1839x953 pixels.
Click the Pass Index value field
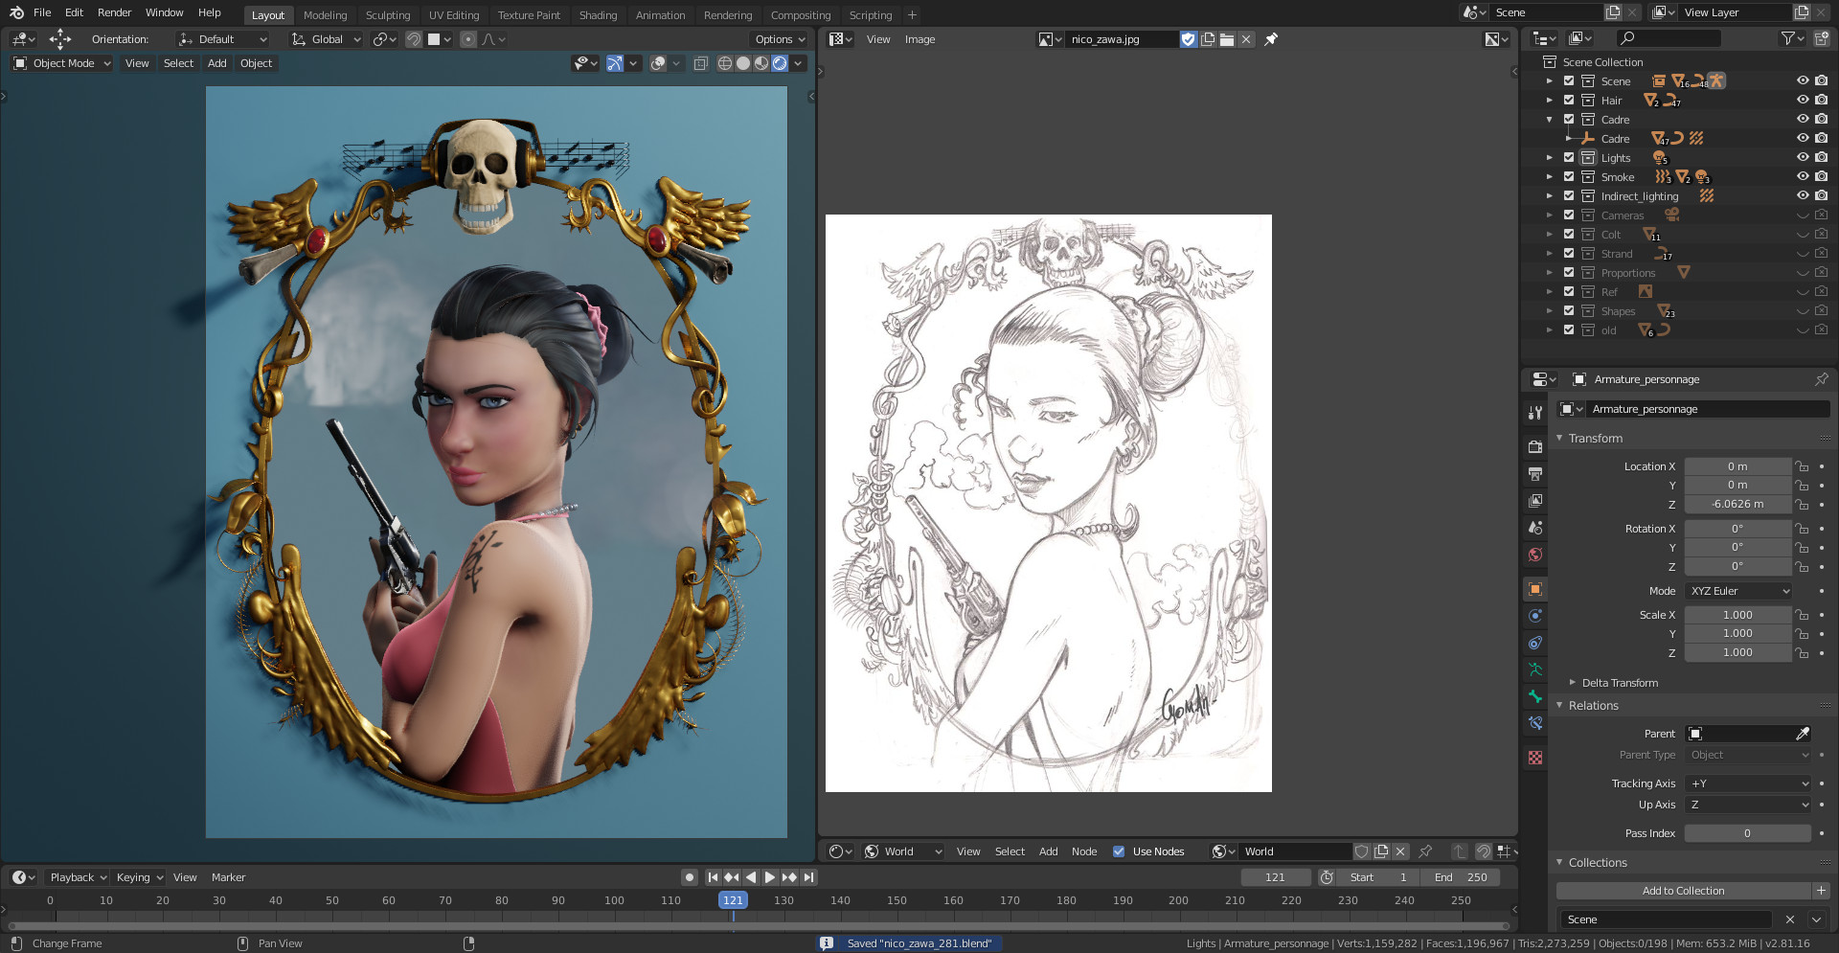[1747, 833]
